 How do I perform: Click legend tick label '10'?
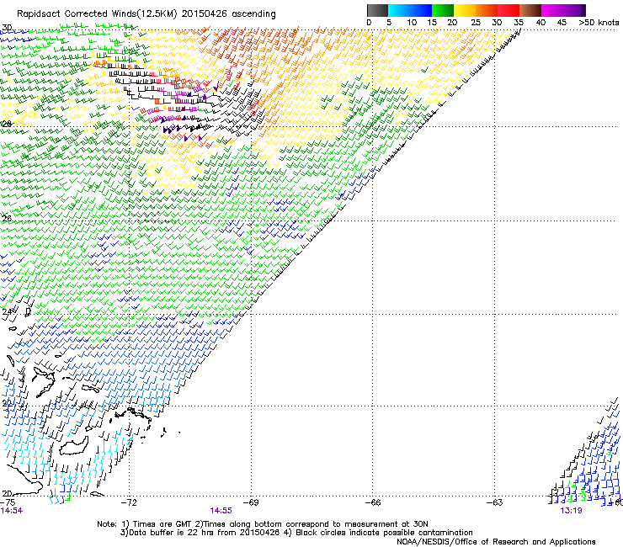pyautogui.click(x=412, y=23)
